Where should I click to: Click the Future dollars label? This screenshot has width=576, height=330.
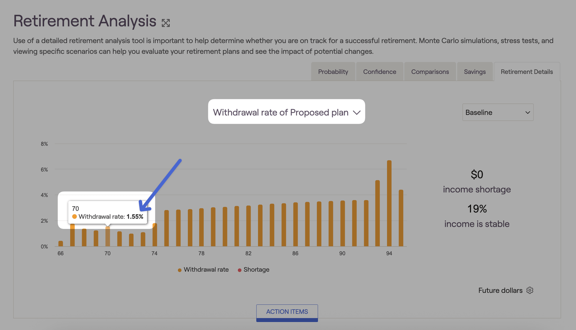point(500,290)
